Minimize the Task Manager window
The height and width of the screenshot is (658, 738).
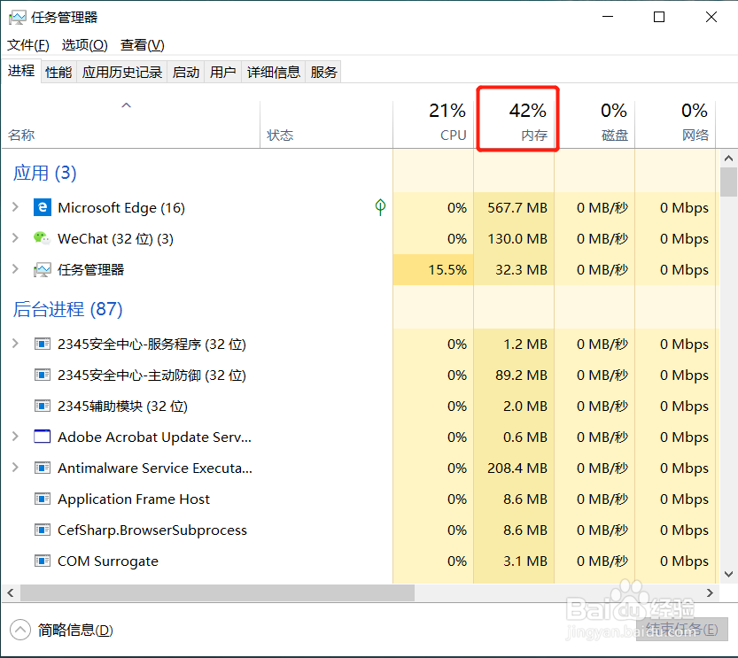point(608,17)
